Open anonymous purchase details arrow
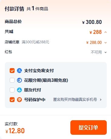This screenshot has height=139, width=111. [x=101, y=100]
